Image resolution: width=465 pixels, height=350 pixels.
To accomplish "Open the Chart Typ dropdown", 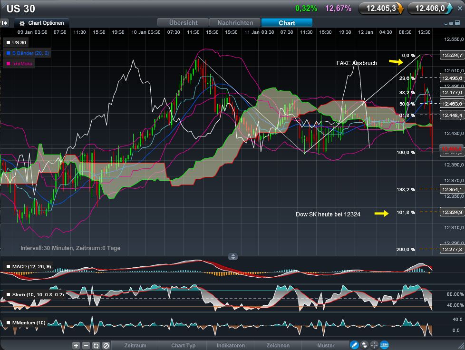I will tap(183, 345).
